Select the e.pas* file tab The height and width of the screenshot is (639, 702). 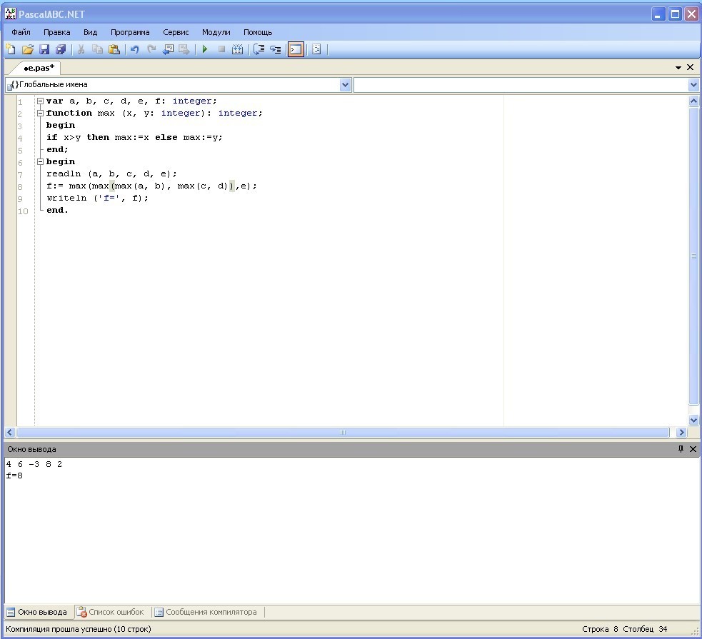39,68
